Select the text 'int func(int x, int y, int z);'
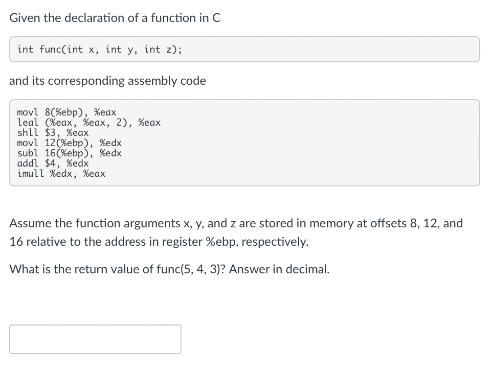Viewport: 491px width, 375px height. pos(99,49)
